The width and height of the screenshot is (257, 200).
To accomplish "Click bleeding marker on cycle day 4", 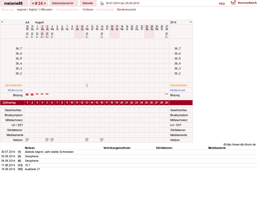I will click(x=42, y=94).
